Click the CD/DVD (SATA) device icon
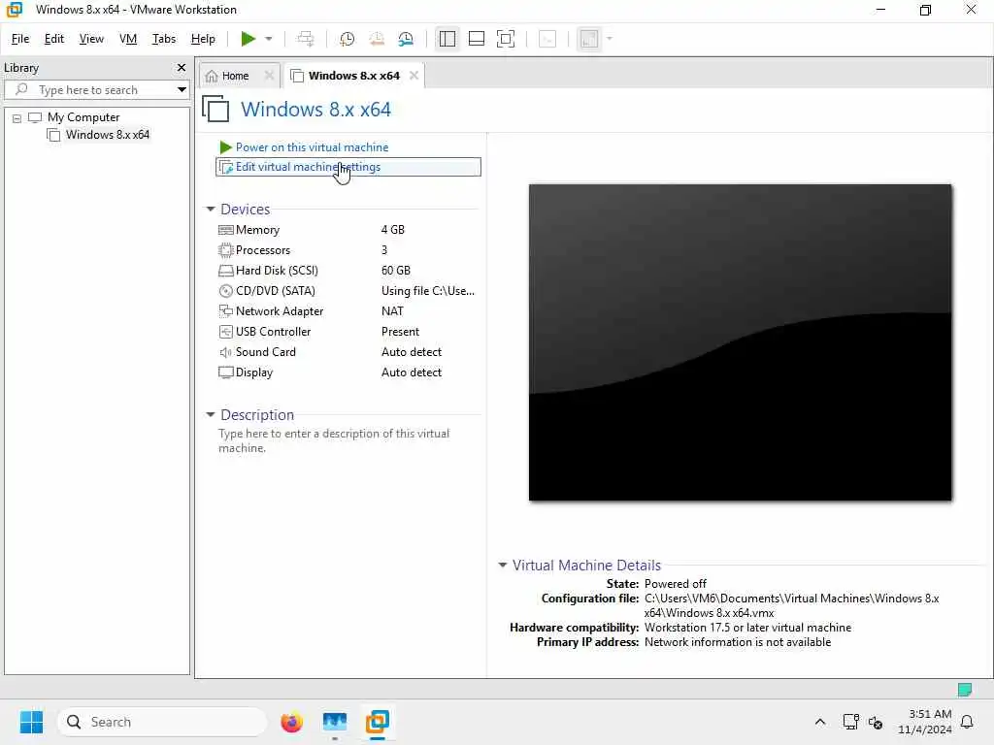 pos(225,291)
